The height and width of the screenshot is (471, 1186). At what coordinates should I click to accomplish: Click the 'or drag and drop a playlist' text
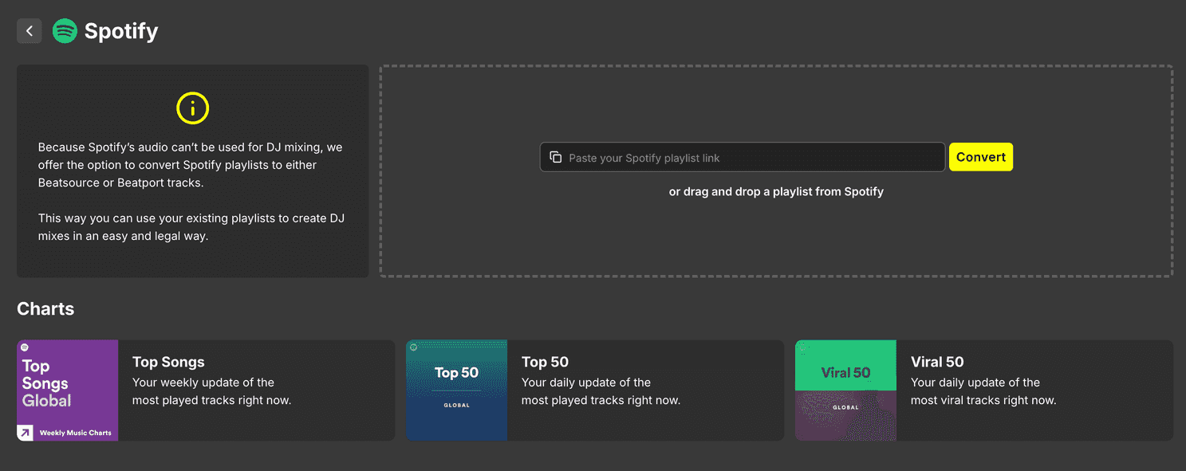(776, 191)
